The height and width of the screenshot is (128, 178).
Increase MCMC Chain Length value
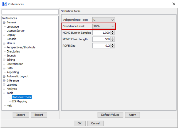pos(112,38)
